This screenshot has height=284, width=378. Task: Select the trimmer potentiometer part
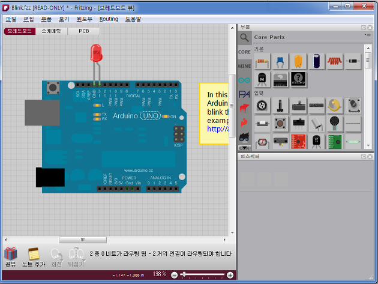(262, 106)
